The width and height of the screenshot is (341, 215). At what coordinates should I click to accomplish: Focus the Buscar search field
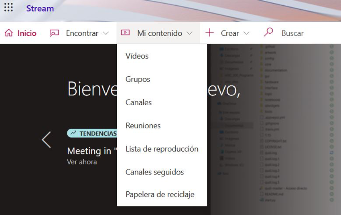pyautogui.click(x=292, y=33)
